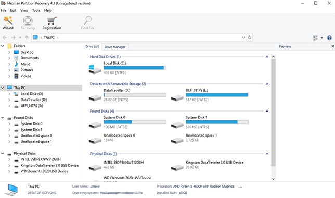Open the blue help question icon
The width and height of the screenshot is (335, 198).
click(329, 38)
